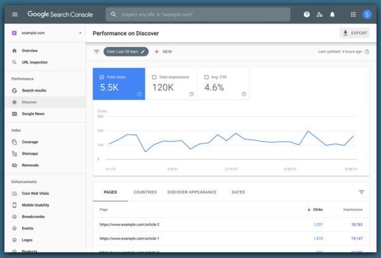Uncheck the Total clicks checkbox
The image size is (381, 258).
point(102,77)
